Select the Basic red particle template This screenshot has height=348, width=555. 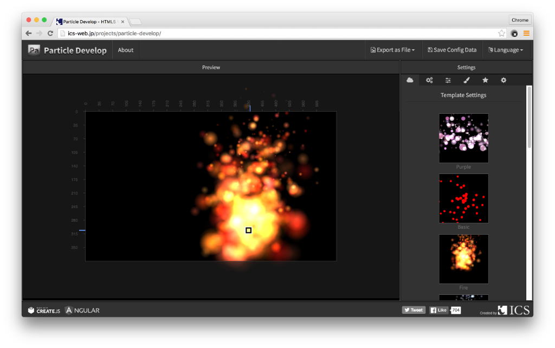click(x=464, y=198)
